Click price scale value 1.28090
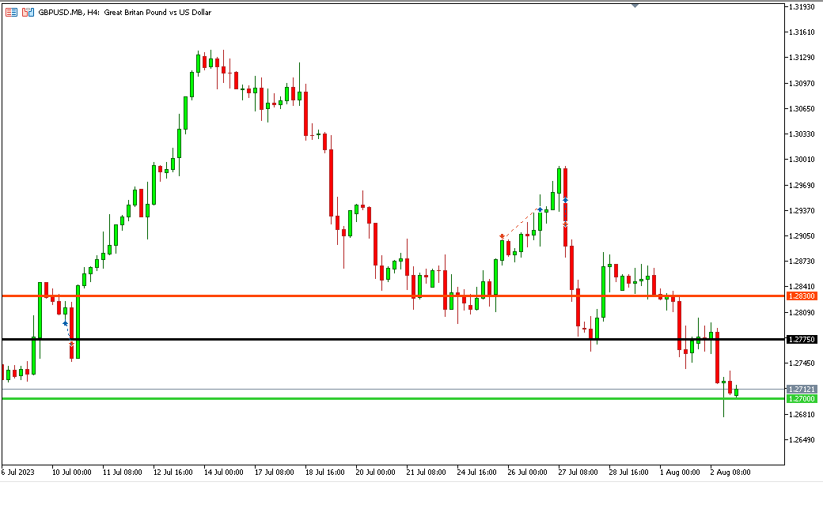The height and width of the screenshot is (531, 823). (x=802, y=312)
